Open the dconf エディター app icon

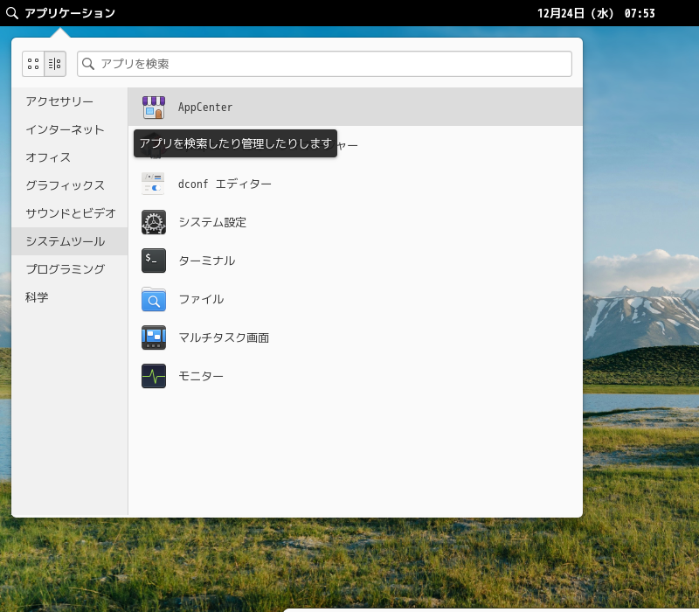click(x=154, y=184)
